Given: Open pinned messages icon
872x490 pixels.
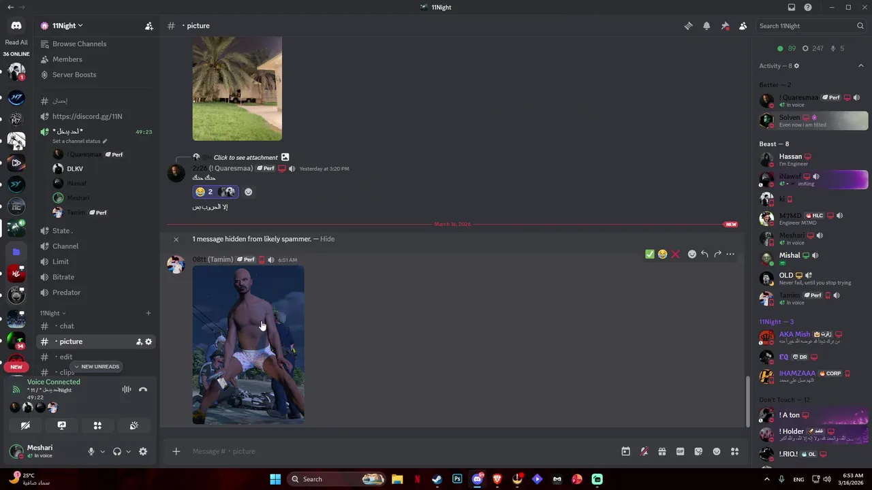Looking at the screenshot, I should (x=725, y=26).
